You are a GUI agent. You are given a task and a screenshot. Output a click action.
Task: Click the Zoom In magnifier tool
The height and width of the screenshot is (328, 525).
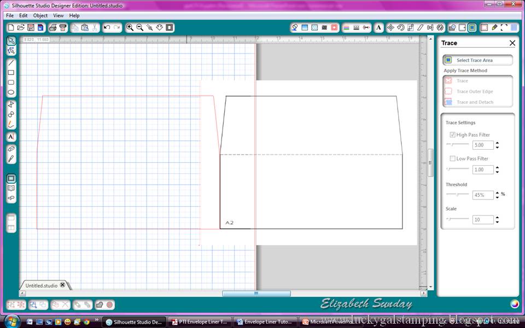(x=130, y=27)
